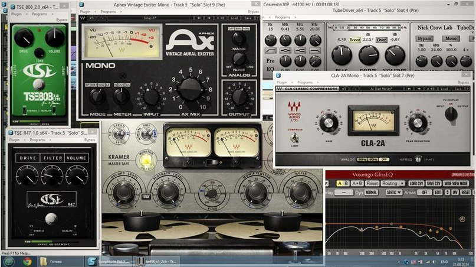Open Programs menu in TubeDriver window
The width and height of the screenshot is (476, 267).
[283, 17]
